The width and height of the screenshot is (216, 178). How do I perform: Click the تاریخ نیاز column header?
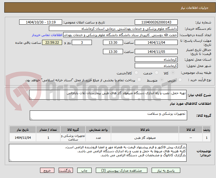point(23,130)
